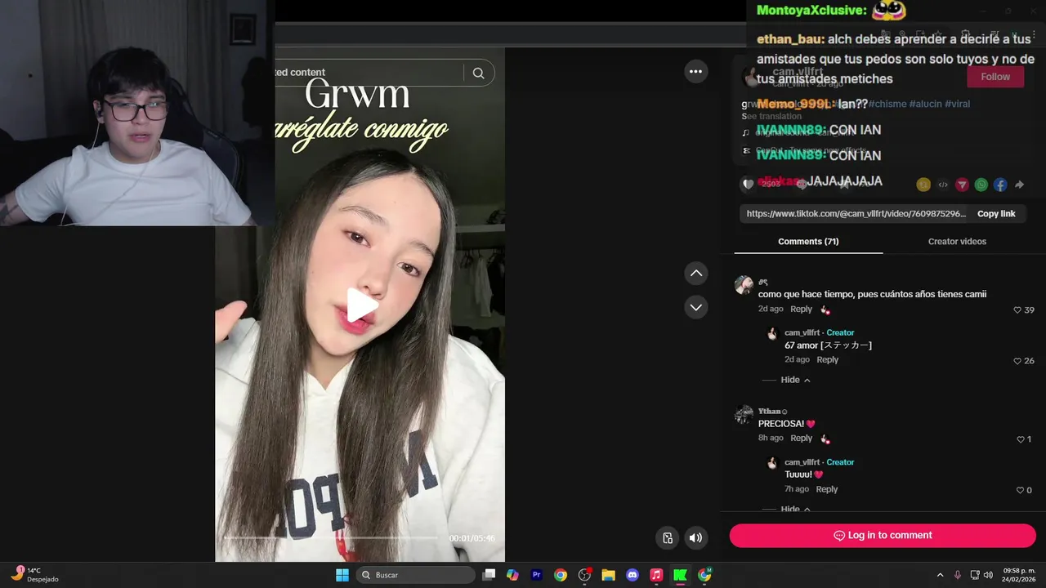Collapse replies with Hide under 'Tuuuu!'

[x=795, y=509]
